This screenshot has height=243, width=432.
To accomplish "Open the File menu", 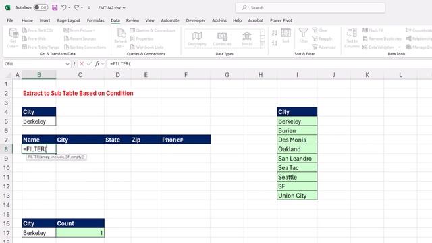I will point(10,20).
